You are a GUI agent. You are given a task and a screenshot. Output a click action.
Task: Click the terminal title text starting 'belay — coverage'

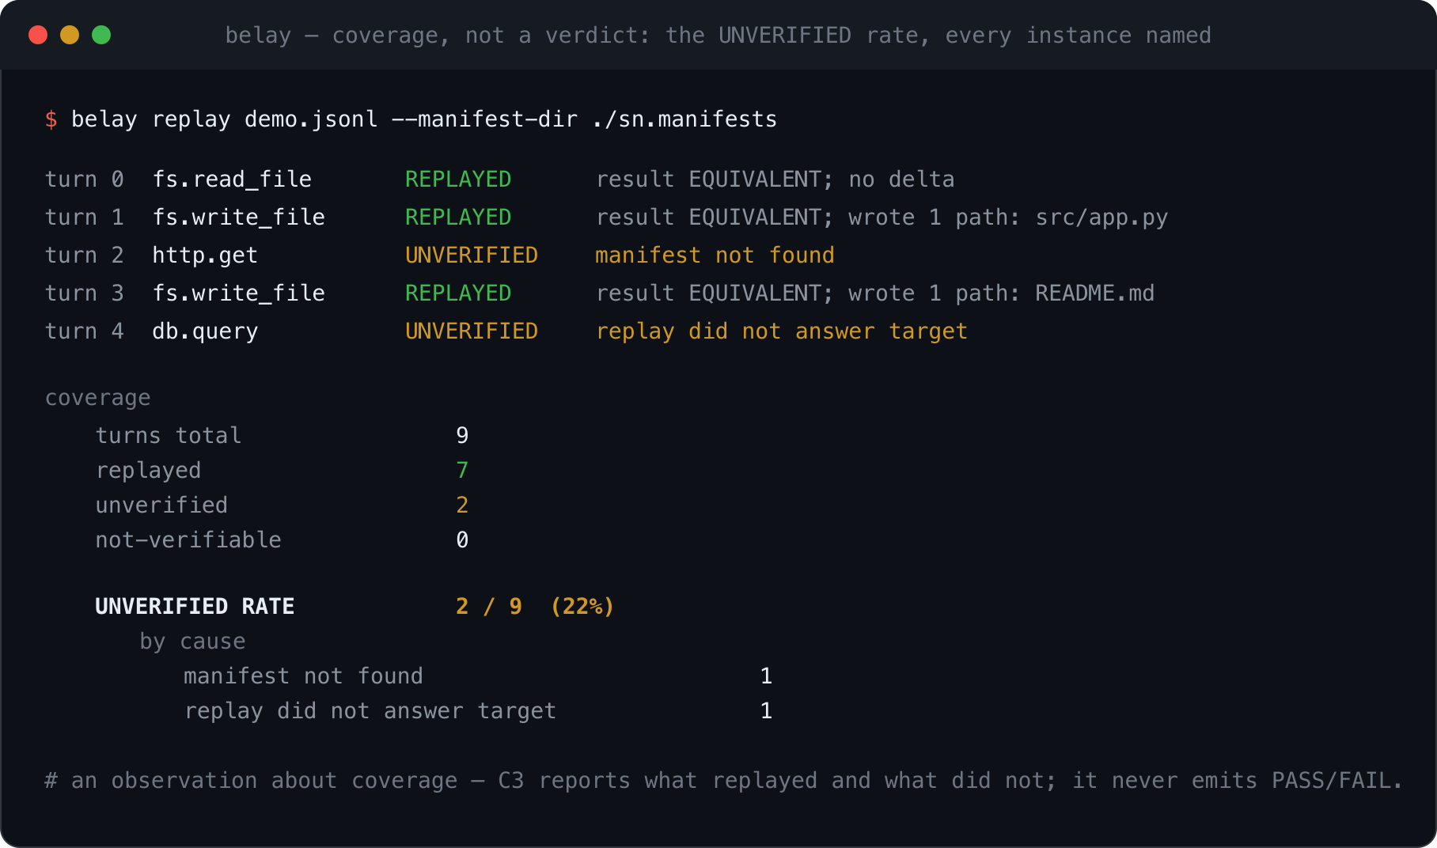click(718, 36)
